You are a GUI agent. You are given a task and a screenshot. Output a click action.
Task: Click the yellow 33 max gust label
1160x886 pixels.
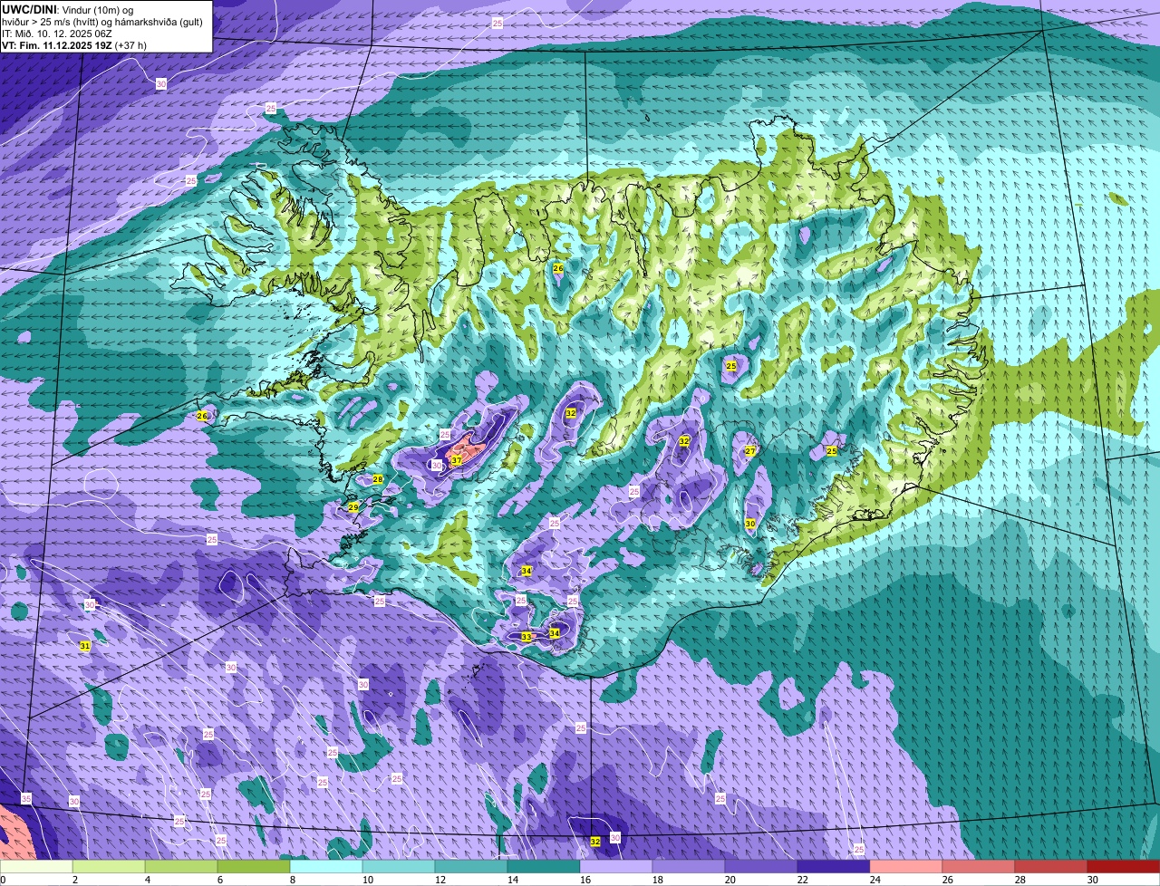click(526, 637)
